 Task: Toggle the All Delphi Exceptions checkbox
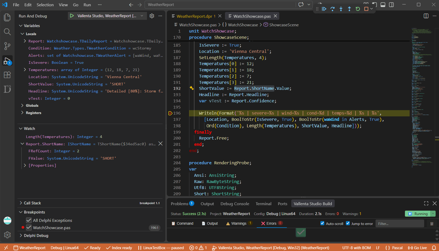tap(29, 220)
